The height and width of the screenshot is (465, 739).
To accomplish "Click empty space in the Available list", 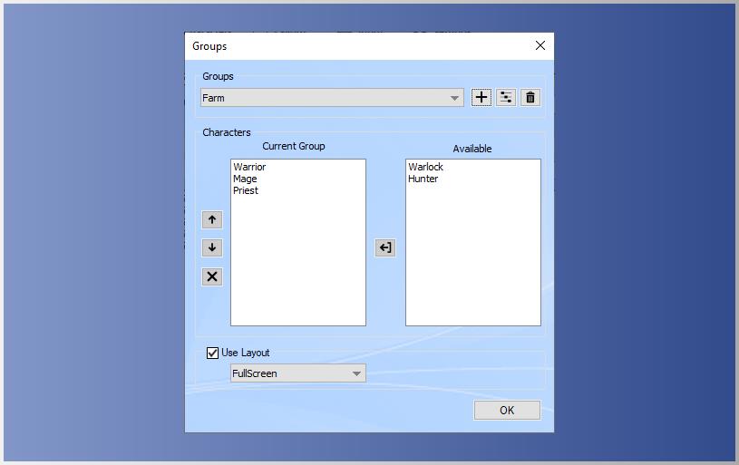I will coord(472,263).
